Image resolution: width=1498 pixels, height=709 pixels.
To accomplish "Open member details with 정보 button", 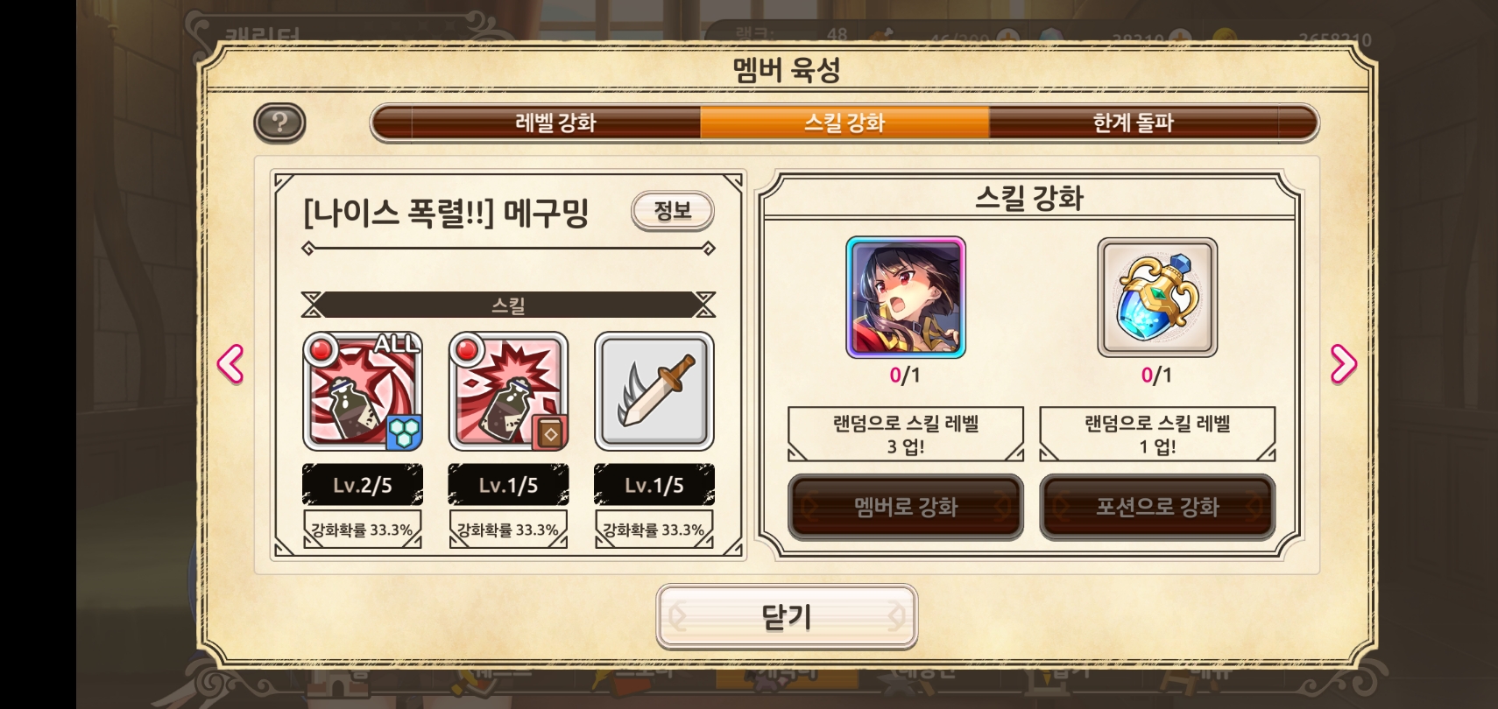I will pos(673,211).
